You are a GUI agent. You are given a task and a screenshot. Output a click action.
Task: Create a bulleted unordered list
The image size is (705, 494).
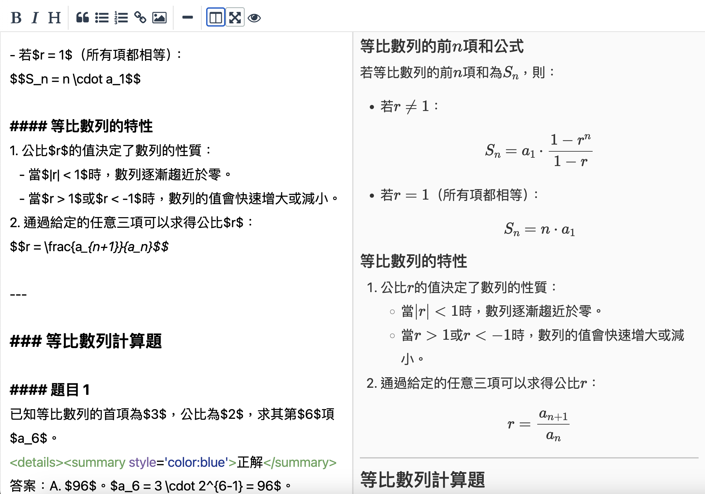pyautogui.click(x=102, y=18)
